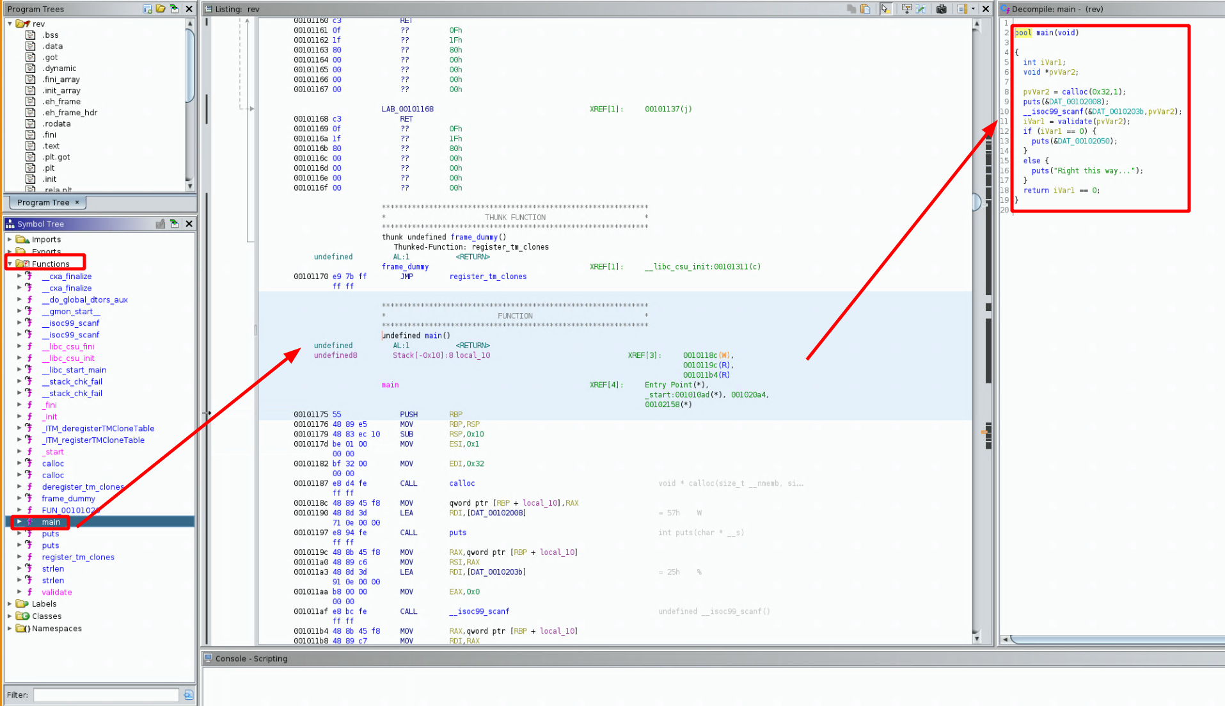Viewport: 1225px width, 706px height.
Task: Click the .plt.got section file icon
Action: point(30,157)
